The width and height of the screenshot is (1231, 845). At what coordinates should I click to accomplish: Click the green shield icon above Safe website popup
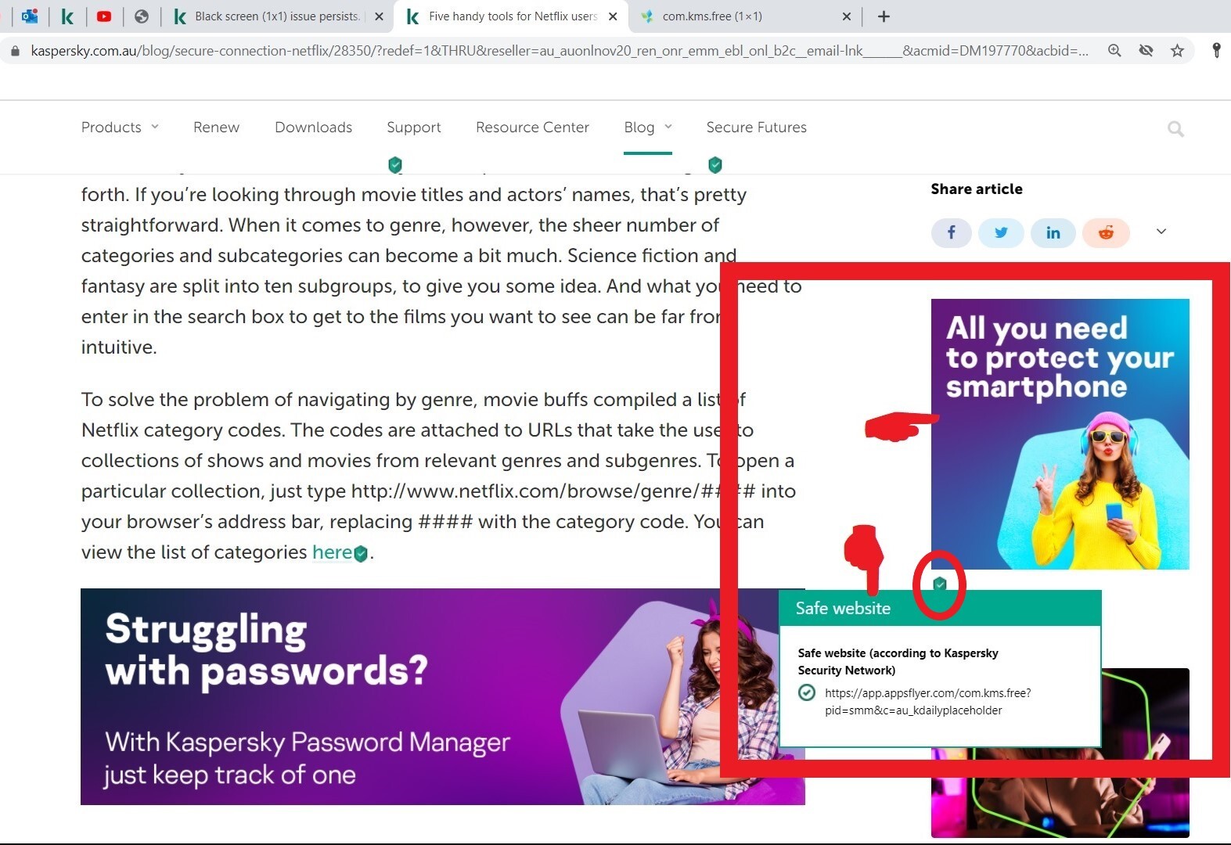pos(940,584)
